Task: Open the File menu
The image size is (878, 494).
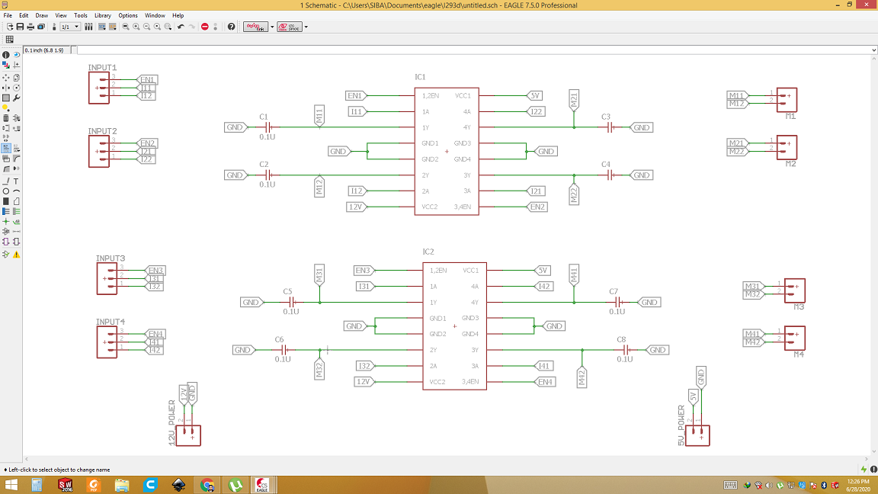Action: click(8, 15)
